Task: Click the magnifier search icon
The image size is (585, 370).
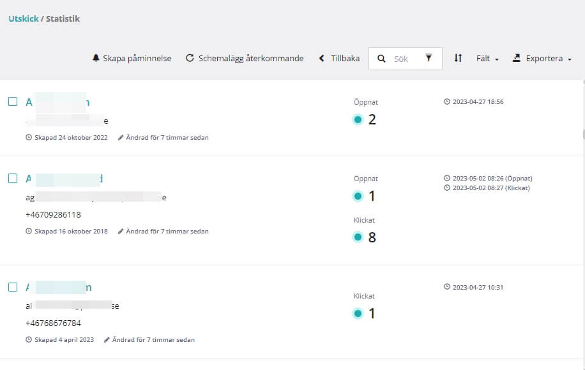Action: pyautogui.click(x=381, y=59)
